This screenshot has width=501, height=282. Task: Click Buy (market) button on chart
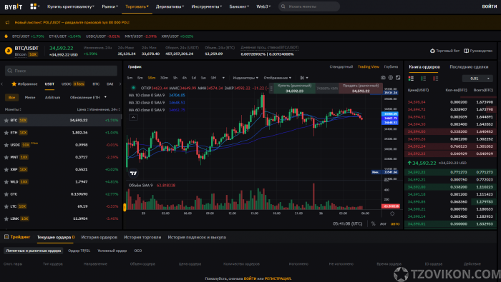294,89
